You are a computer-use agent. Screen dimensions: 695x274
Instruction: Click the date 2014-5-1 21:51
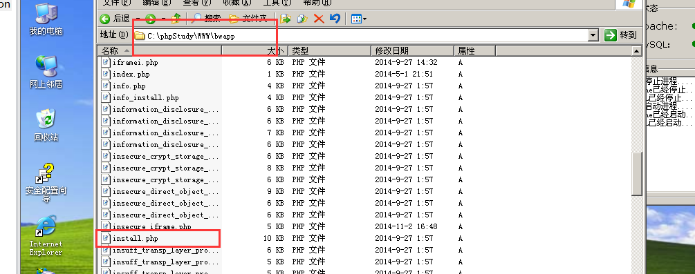pyautogui.click(x=404, y=74)
